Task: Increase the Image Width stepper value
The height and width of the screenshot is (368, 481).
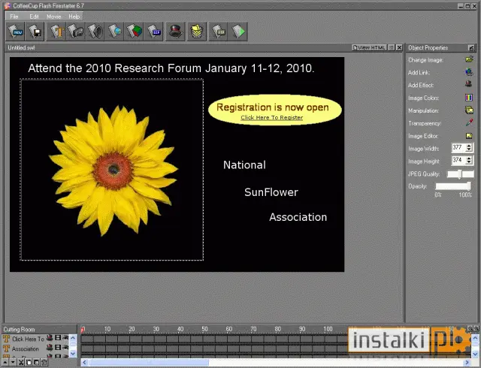Action: (469, 146)
